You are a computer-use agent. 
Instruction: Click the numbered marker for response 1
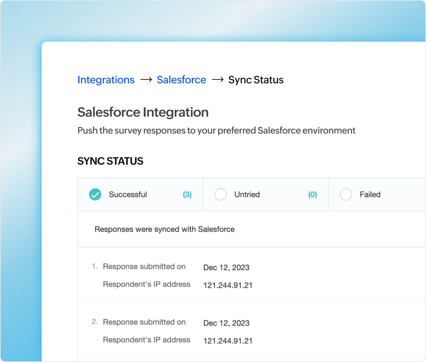click(x=94, y=266)
